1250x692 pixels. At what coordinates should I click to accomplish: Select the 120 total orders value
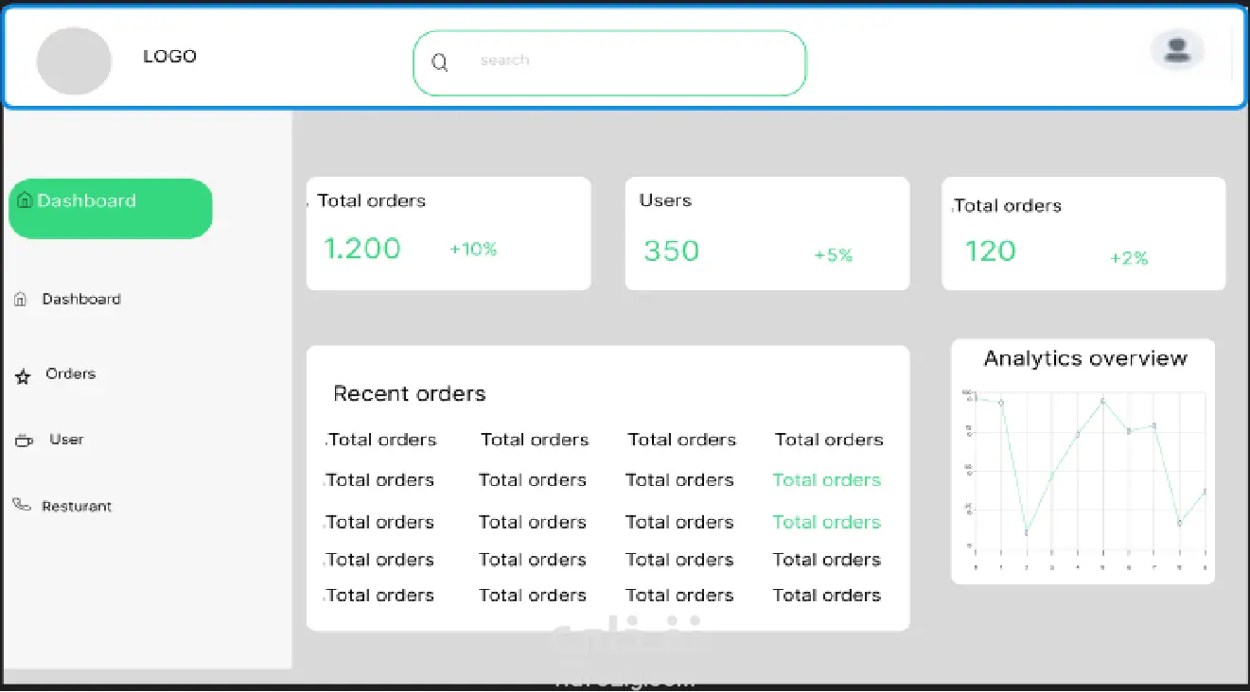pyautogui.click(x=990, y=251)
